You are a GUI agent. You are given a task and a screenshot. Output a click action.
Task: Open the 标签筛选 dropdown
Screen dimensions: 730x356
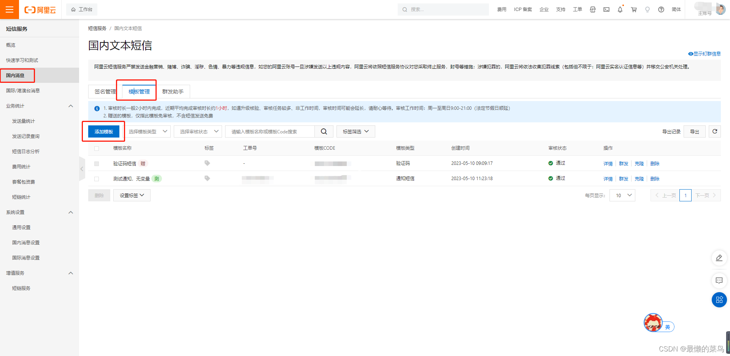point(355,131)
